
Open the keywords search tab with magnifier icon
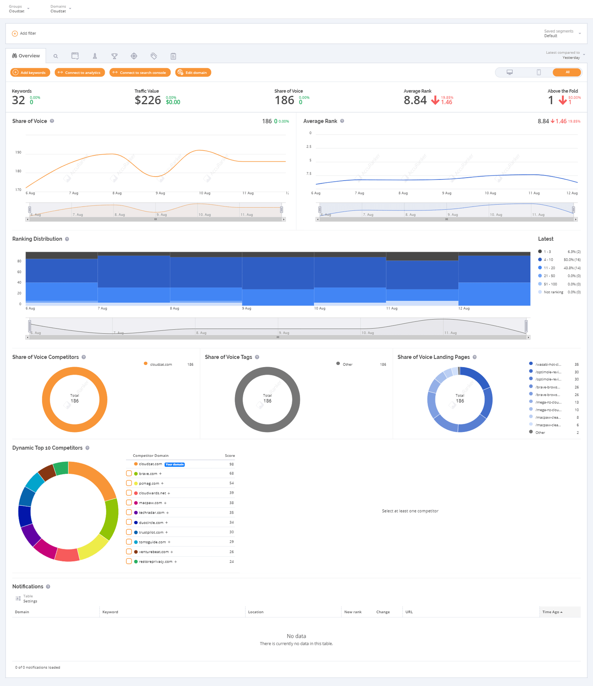click(x=56, y=56)
